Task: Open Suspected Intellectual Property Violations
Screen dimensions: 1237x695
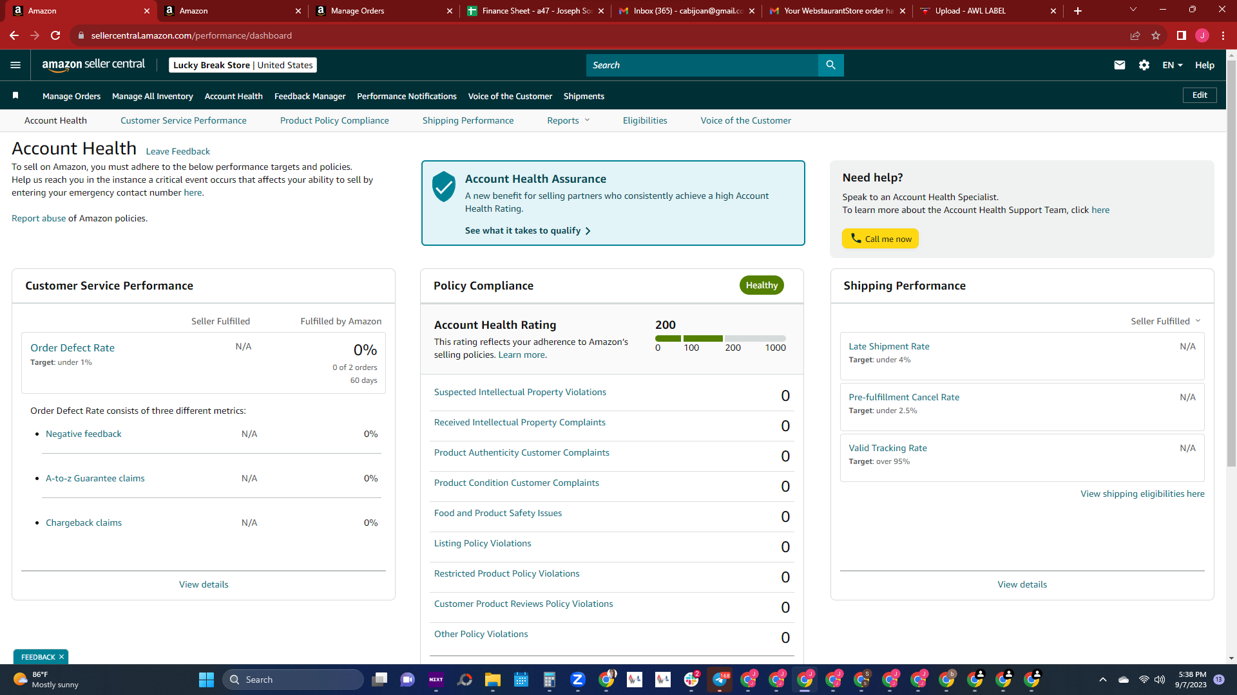Action: click(x=520, y=392)
